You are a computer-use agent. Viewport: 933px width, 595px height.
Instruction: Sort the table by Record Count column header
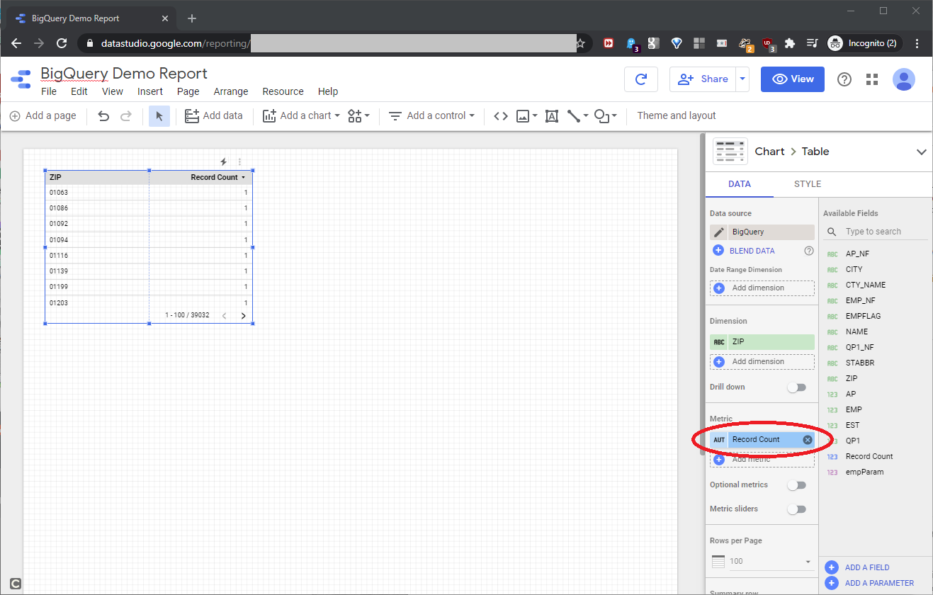click(x=214, y=178)
